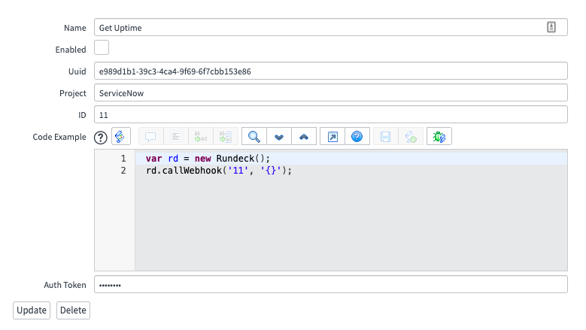Toggle full screen script editor icon
This screenshot has width=586, height=330.
pos(332,136)
